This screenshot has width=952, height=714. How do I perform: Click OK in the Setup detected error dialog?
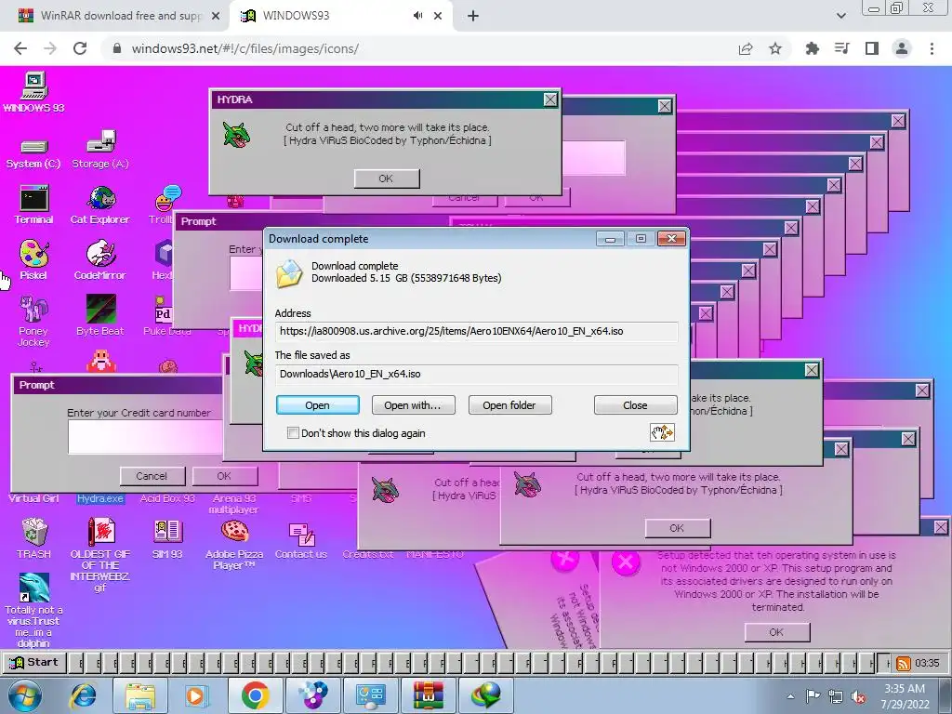(776, 632)
